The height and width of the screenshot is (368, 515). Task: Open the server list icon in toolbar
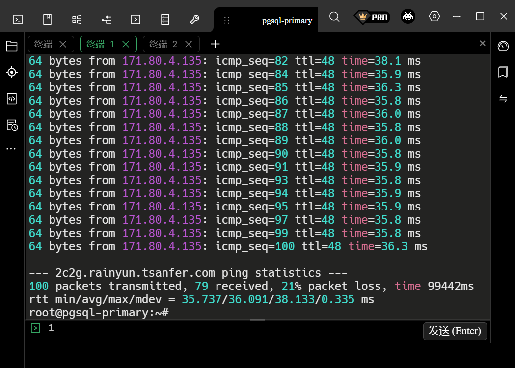pyautogui.click(x=165, y=20)
